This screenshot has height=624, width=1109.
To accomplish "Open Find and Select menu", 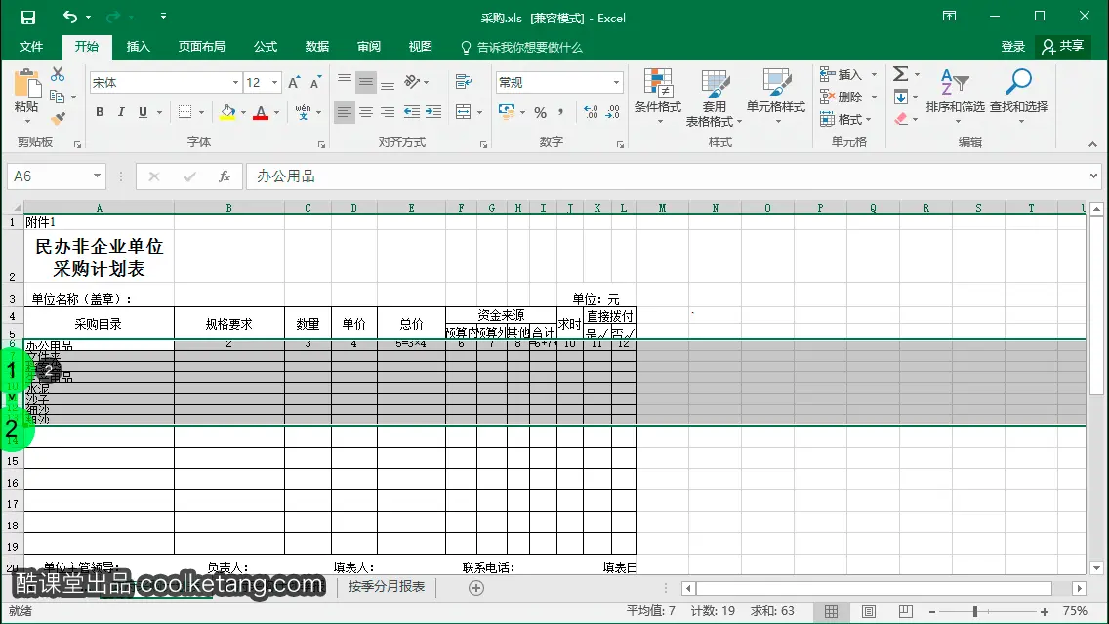I will 1018,97.
